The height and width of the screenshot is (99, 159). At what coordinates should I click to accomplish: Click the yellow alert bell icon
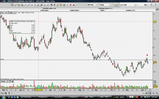pos(19,5)
